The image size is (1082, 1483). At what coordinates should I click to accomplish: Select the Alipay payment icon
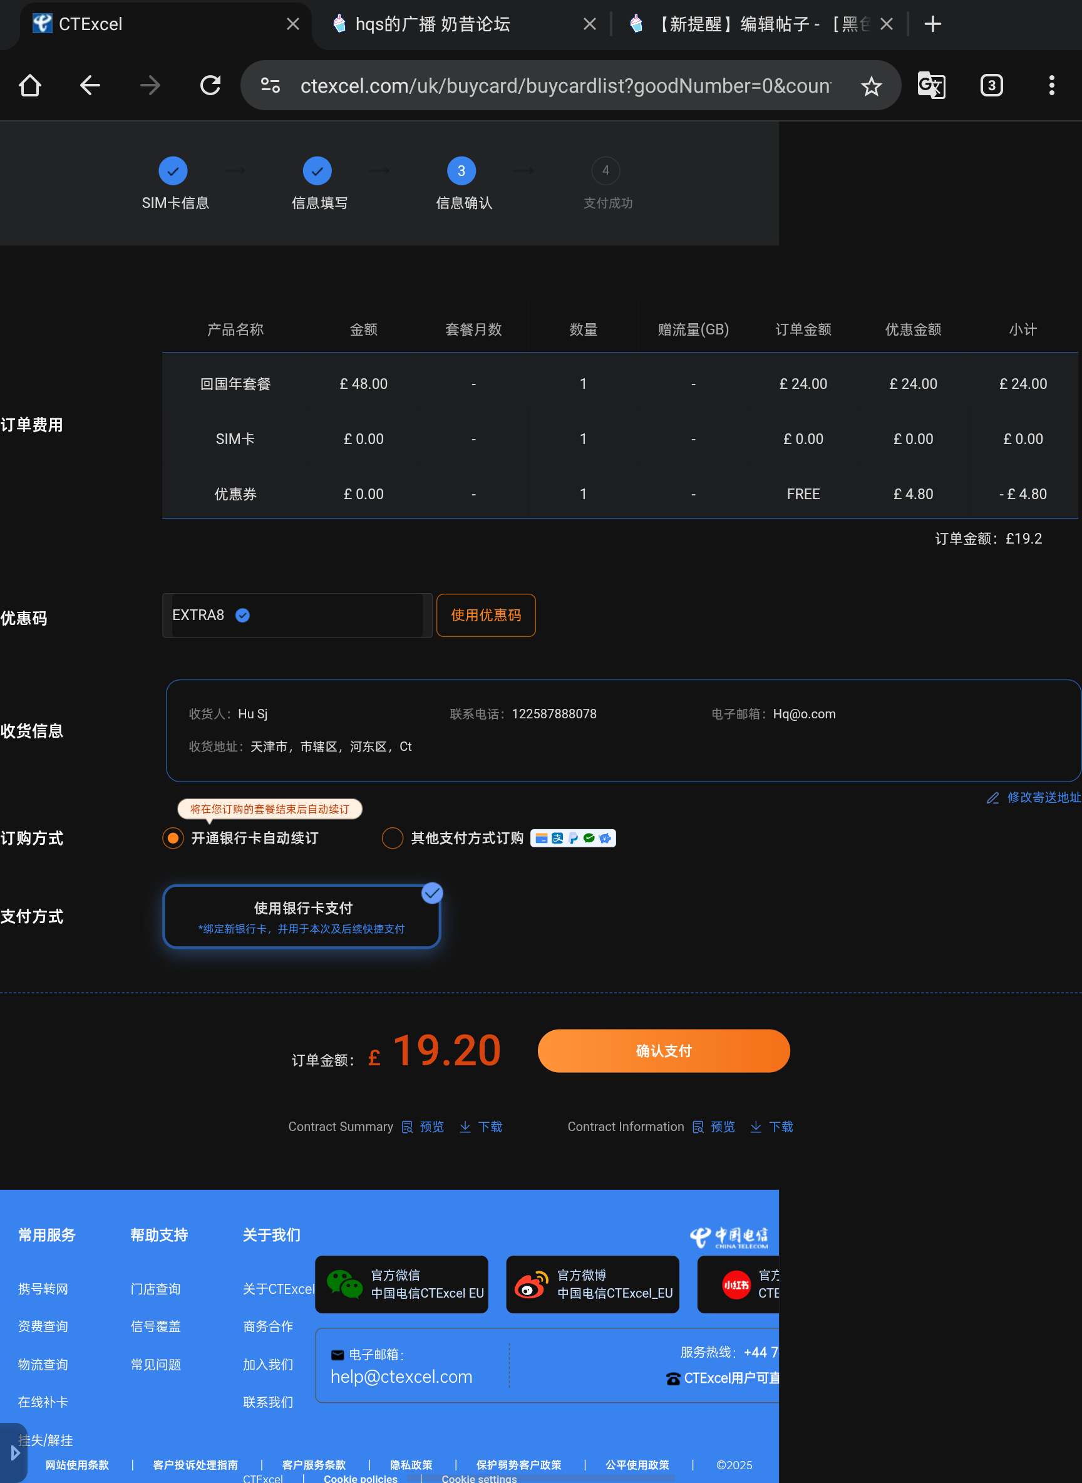pos(557,839)
